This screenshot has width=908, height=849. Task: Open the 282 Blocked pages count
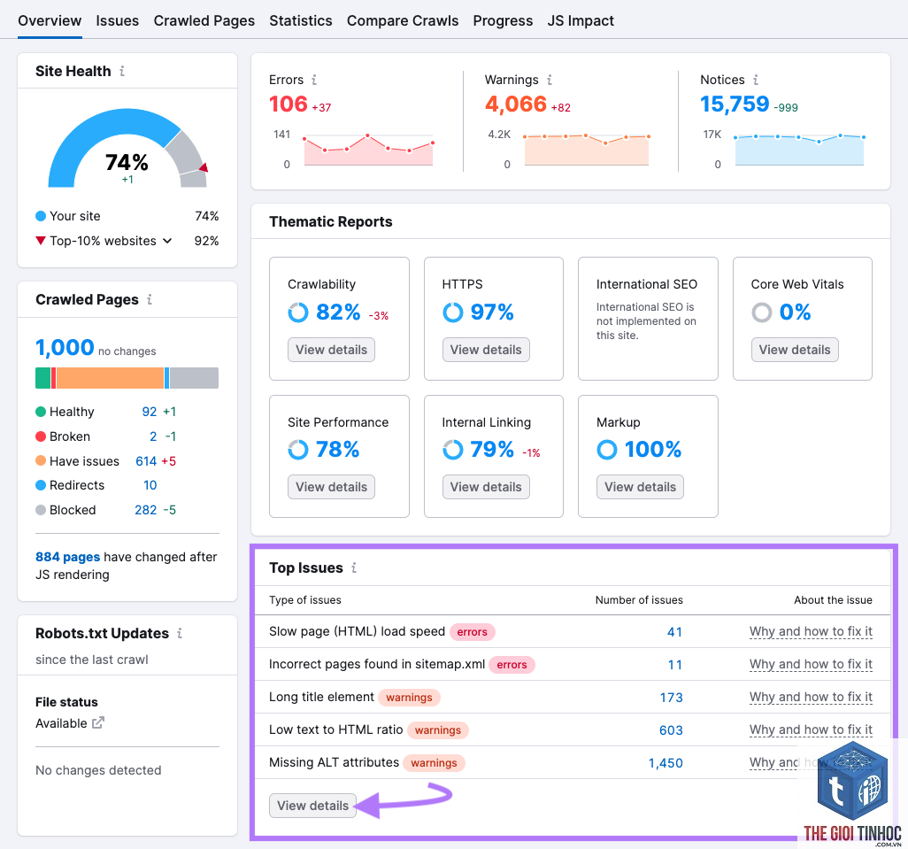point(146,510)
